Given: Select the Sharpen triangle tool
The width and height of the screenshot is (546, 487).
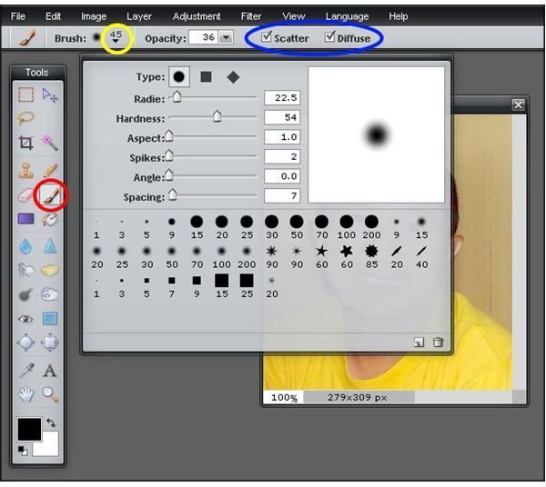Looking at the screenshot, I should (50, 246).
